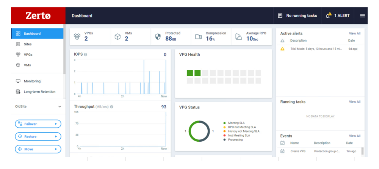Viewport: 379px width, 169px height.
Task: Click the alert bell icon
Action: (329, 16)
